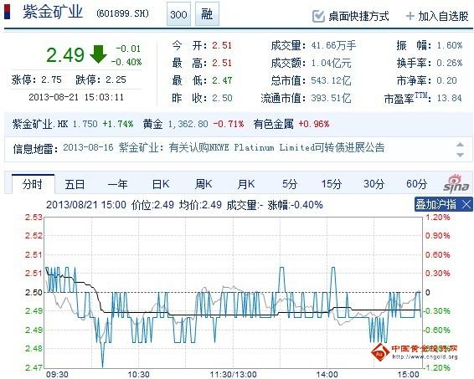Close the 叠加沪指 overlay with X

pyautogui.click(x=466, y=204)
